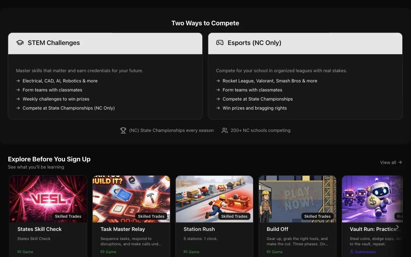
Task: Click 'Win prizes and bragging rights' text
Action: tap(255, 108)
